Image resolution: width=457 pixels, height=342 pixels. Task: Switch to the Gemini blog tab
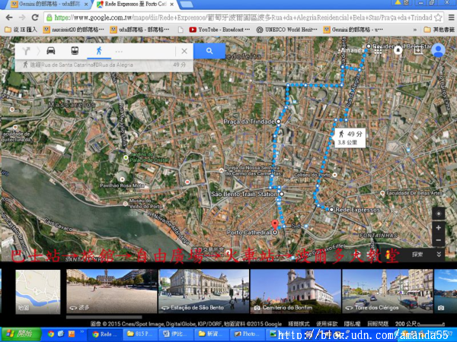click(48, 5)
